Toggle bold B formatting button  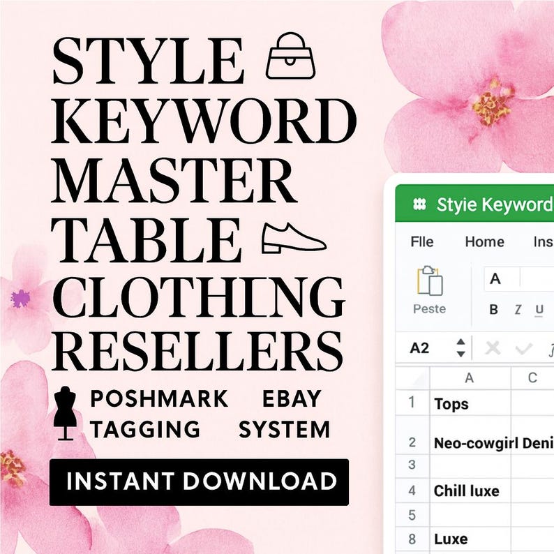493,310
